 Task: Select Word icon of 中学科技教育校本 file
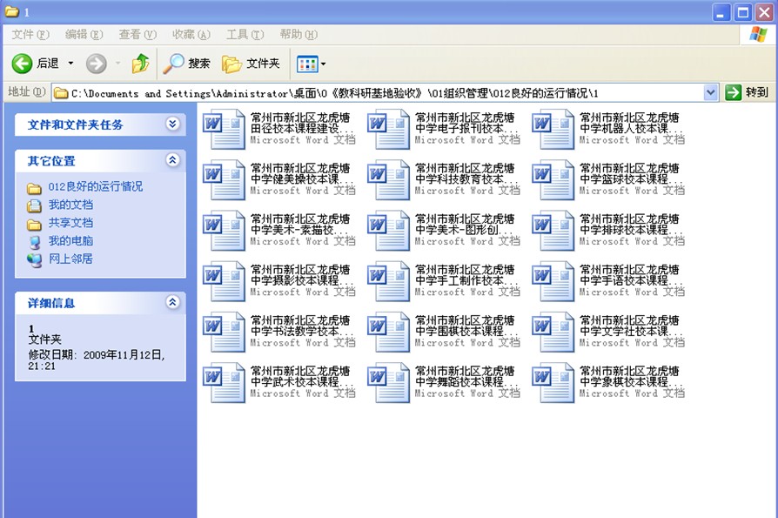click(388, 179)
